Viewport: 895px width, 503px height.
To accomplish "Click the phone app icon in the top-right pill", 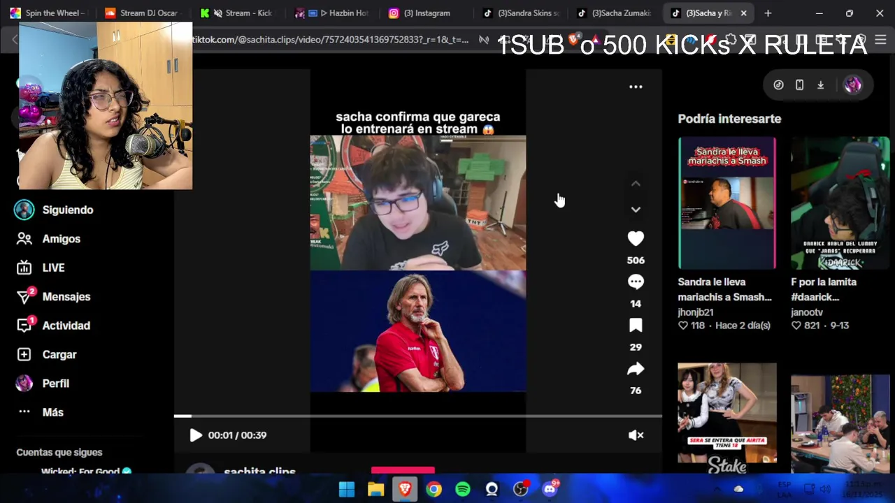I will click(x=799, y=85).
